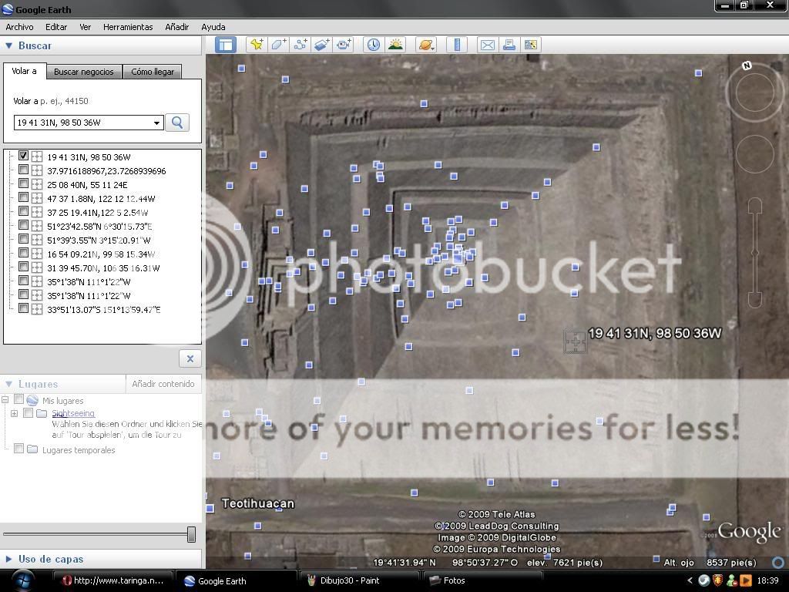Click the Opera icon on the taringa taskbar button
This screenshot has width=789, height=592.
[x=67, y=580]
